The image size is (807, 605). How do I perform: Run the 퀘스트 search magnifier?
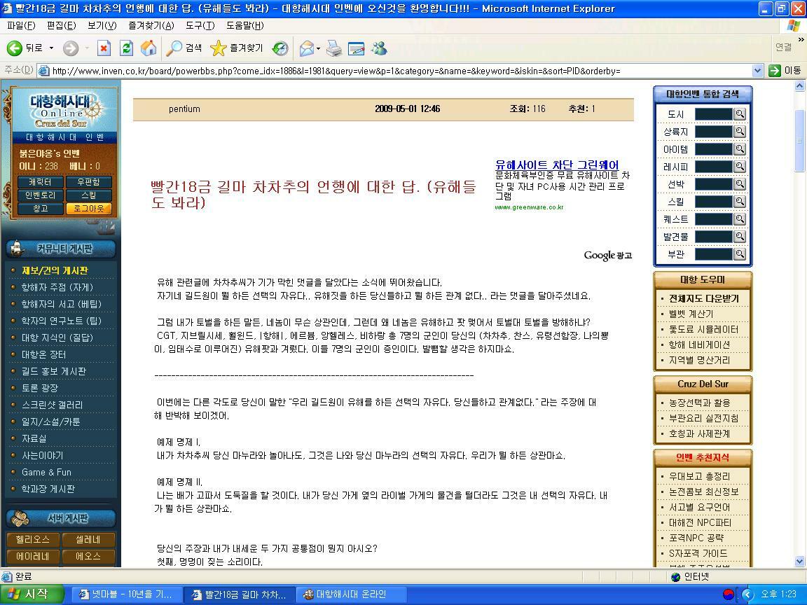[740, 218]
